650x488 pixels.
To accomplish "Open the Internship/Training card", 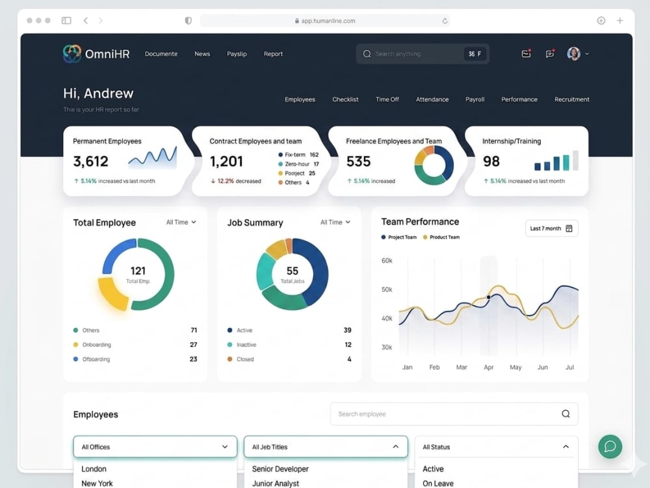I will coord(527,161).
